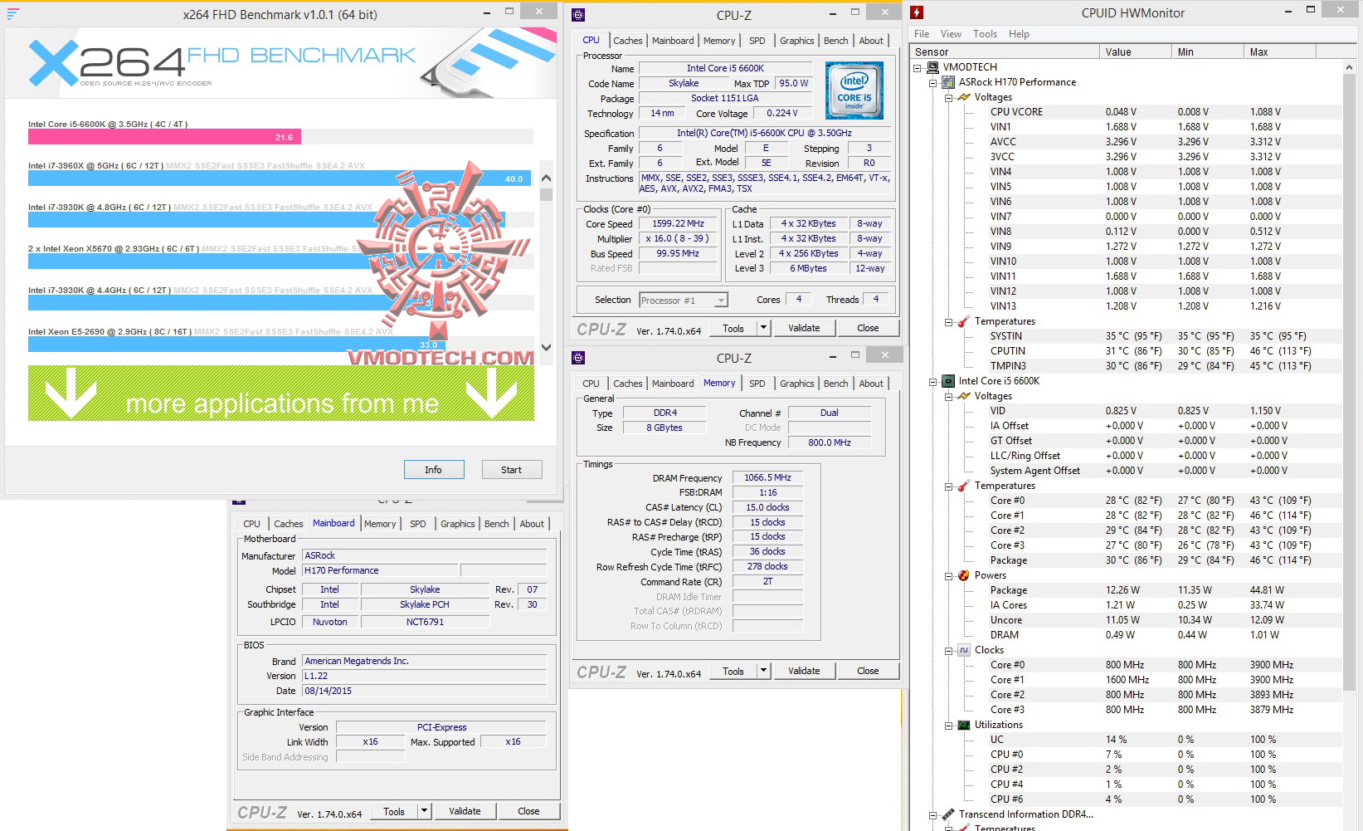1363x831 pixels.
Task: Click the CPU-Z icon in the CPU-tab window title bar
Action: tap(578, 14)
